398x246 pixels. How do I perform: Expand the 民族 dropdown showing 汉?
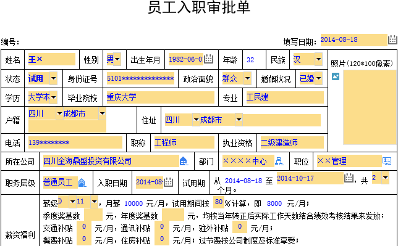click(x=318, y=59)
